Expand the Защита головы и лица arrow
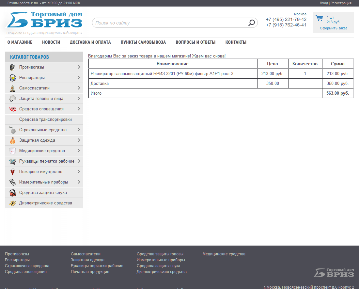This screenshot has height=289, width=359. pyautogui.click(x=79, y=99)
